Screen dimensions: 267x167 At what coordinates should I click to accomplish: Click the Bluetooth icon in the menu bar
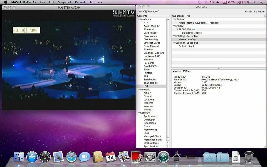(206, 2)
